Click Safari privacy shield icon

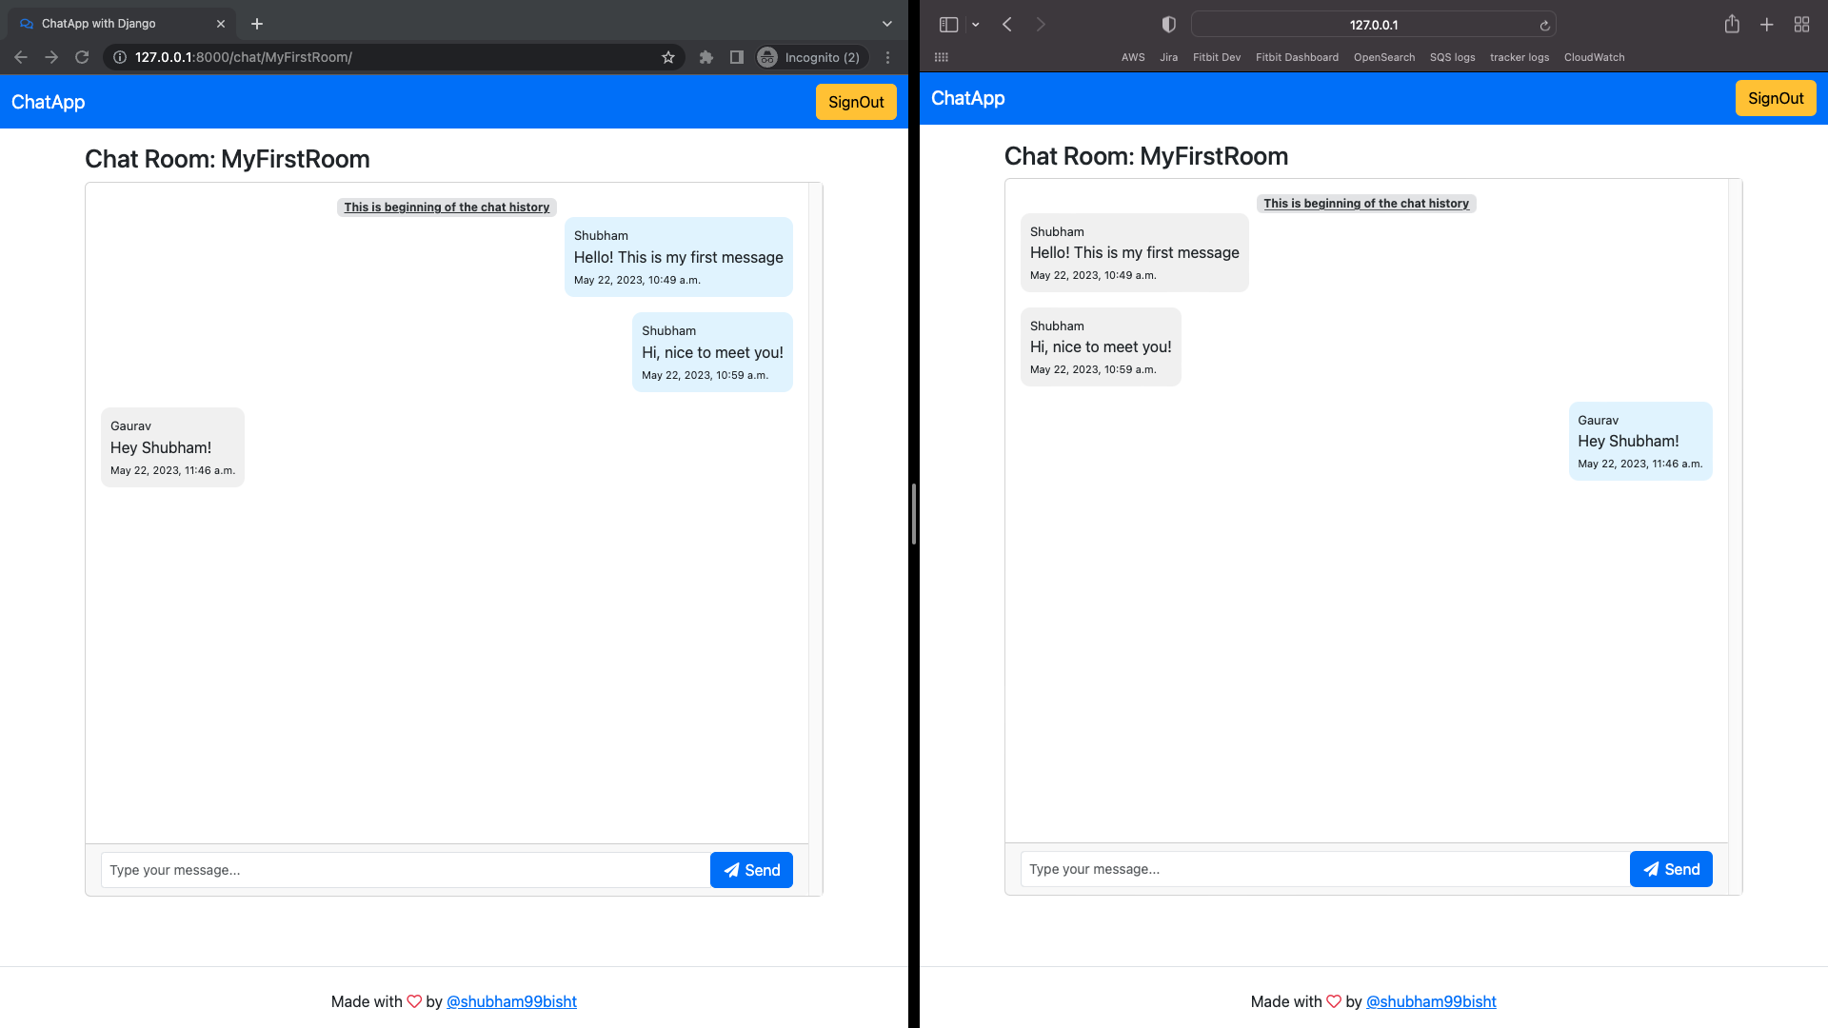click(1169, 25)
